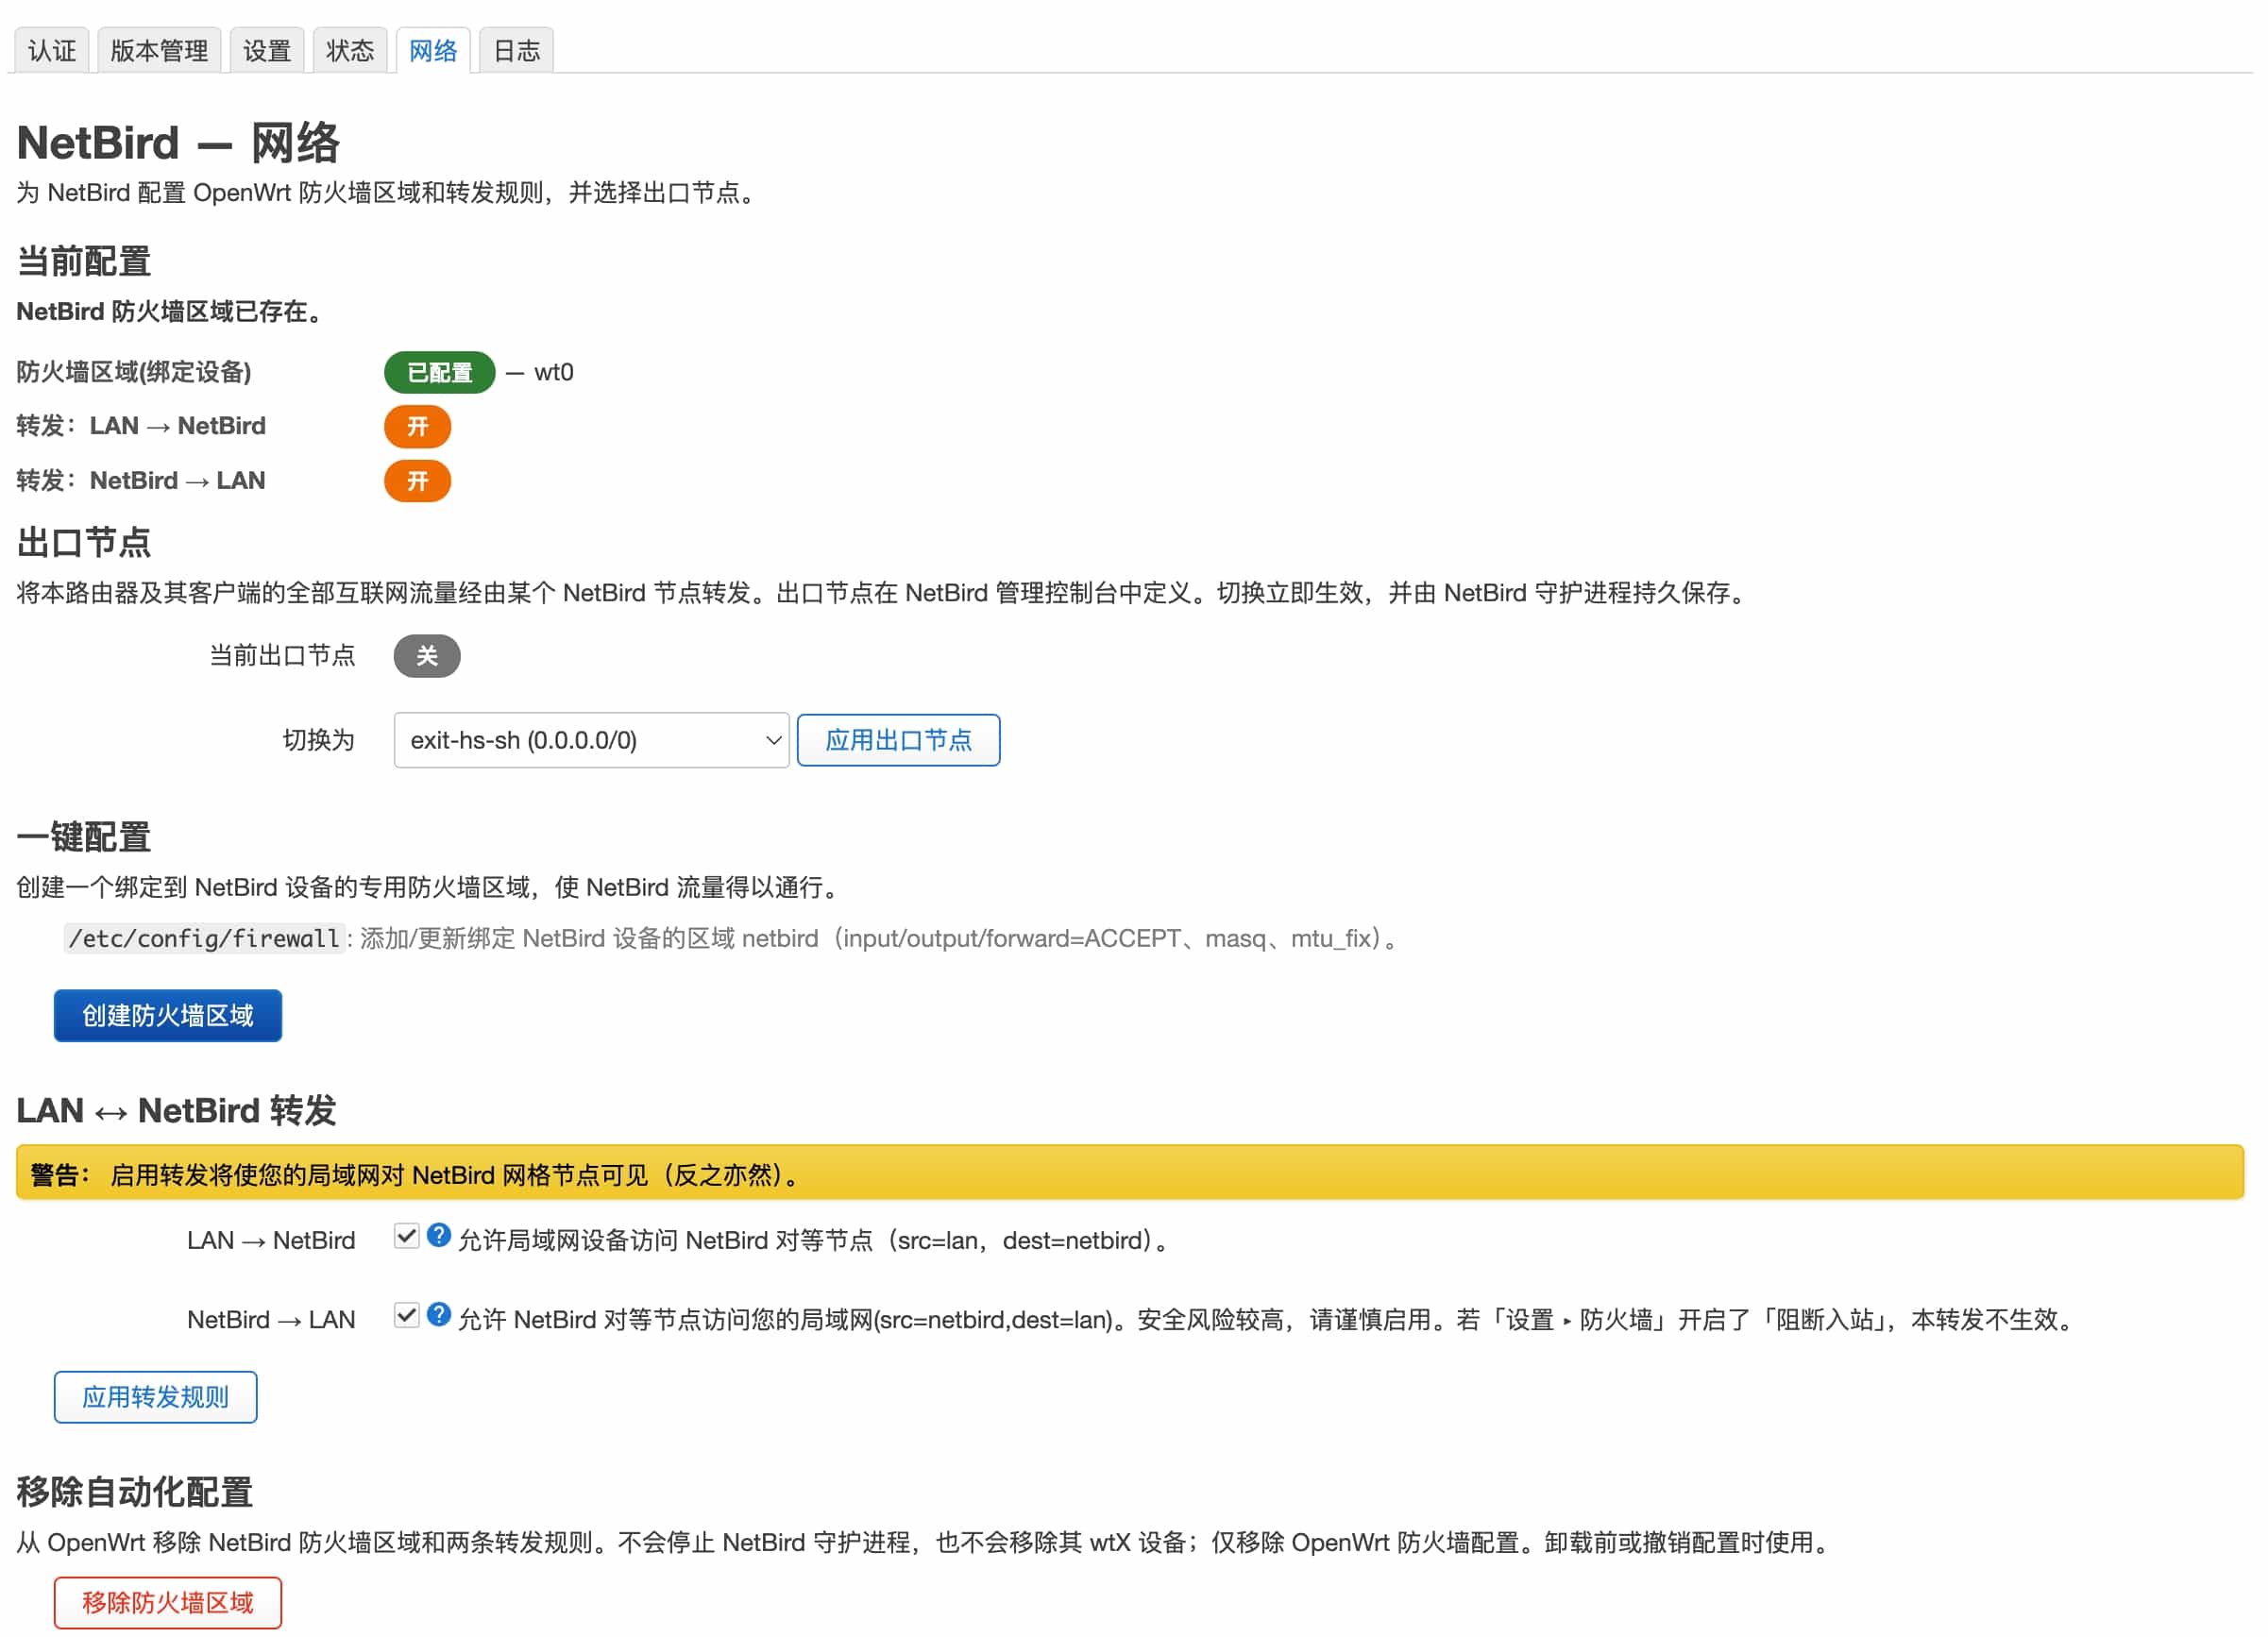Click the 出口节点 section heading

click(x=84, y=543)
